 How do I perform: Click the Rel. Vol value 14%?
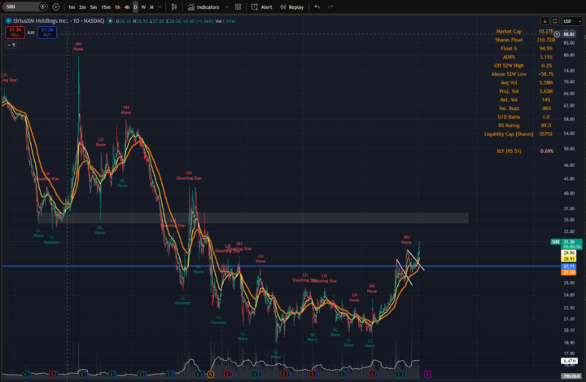click(545, 100)
